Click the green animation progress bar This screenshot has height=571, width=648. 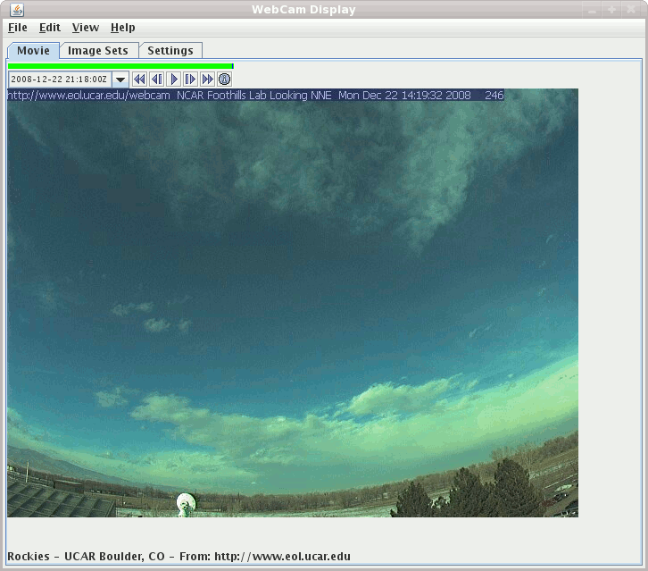point(120,65)
